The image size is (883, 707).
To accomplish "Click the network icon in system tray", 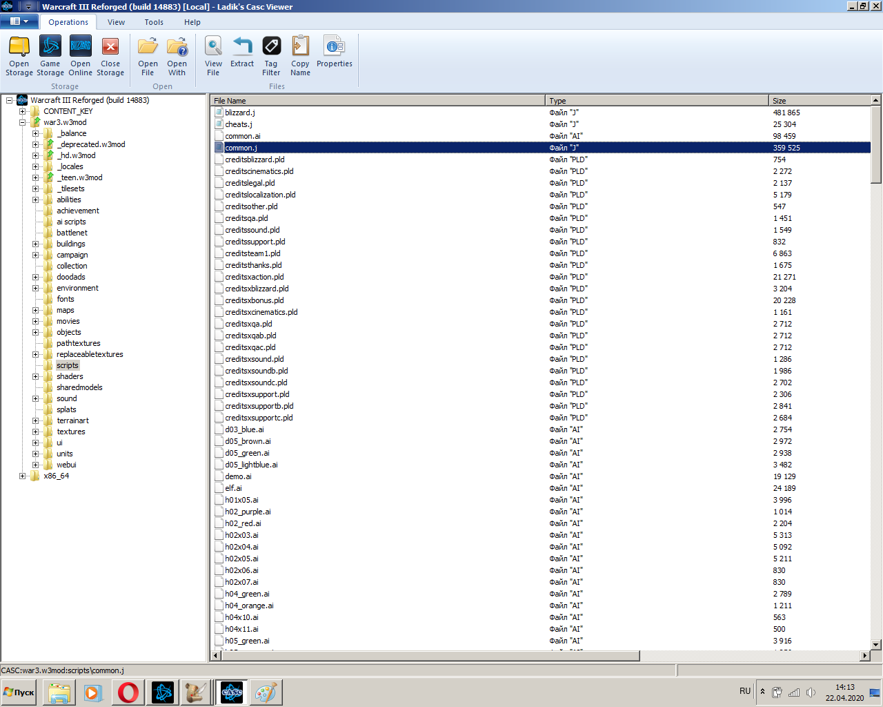I will [794, 693].
